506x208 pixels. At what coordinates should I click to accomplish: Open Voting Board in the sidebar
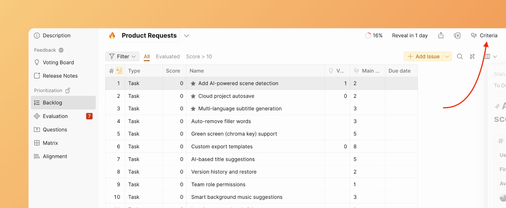[x=58, y=63]
